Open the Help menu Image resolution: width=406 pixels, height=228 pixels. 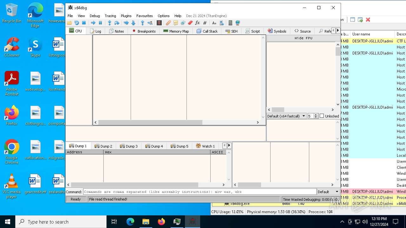(178, 16)
